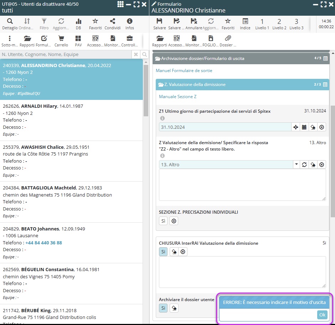Open calendar picker for Z1 date
Image resolution: width=335 pixels, height=325 pixels.
click(x=304, y=127)
